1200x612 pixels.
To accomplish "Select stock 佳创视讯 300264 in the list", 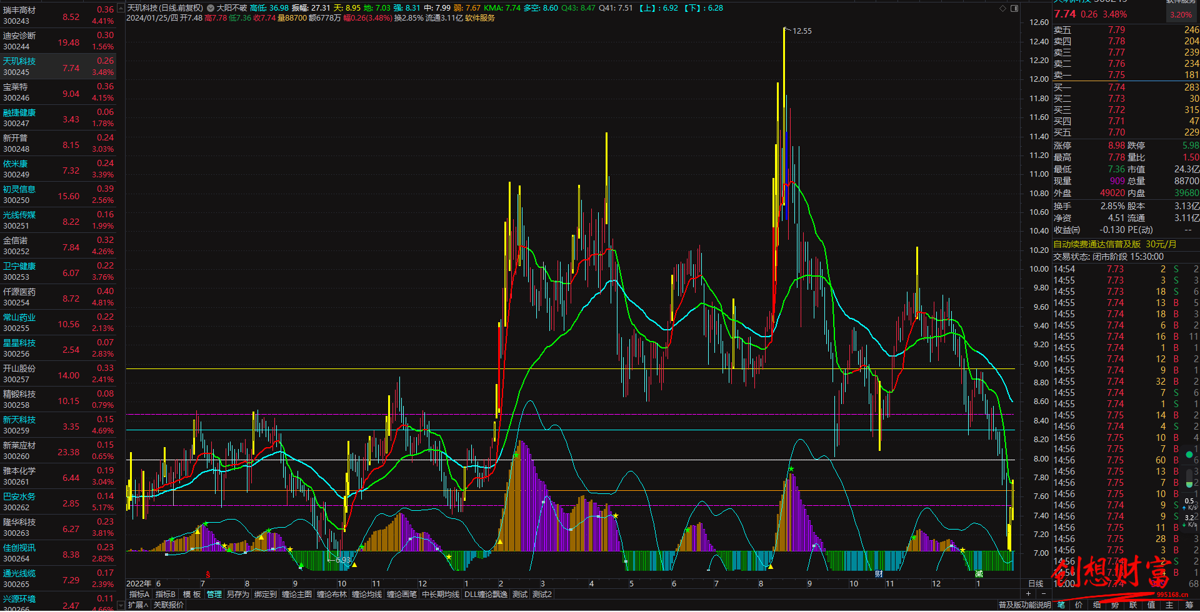I will click(58, 553).
